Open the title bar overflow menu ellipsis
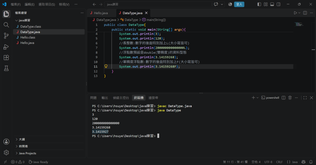 point(76,4)
